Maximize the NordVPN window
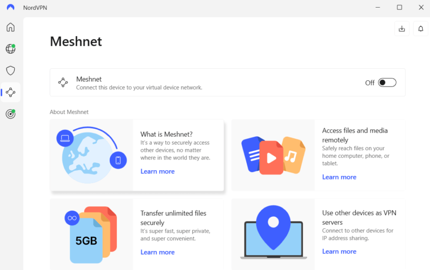Viewport: 430px width, 270px height. (399, 7)
